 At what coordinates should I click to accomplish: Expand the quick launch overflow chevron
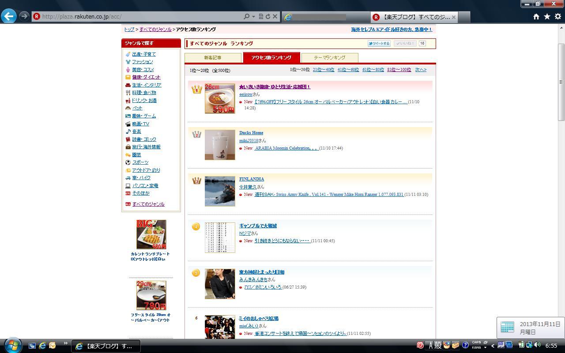[66, 343]
